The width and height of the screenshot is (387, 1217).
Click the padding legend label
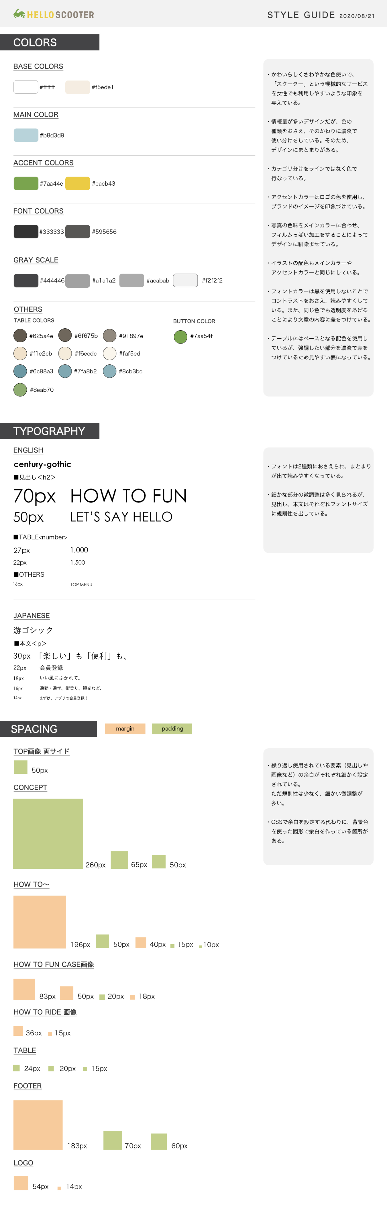click(x=172, y=728)
